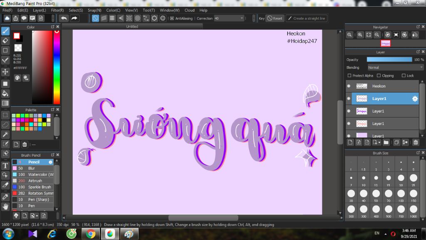Add new layer folder icon
Image resolution: width=426 pixels, height=240 pixels.
[x=386, y=142]
